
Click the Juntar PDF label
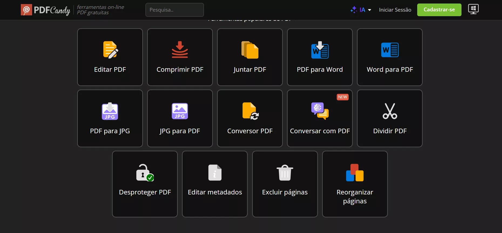pos(250,70)
